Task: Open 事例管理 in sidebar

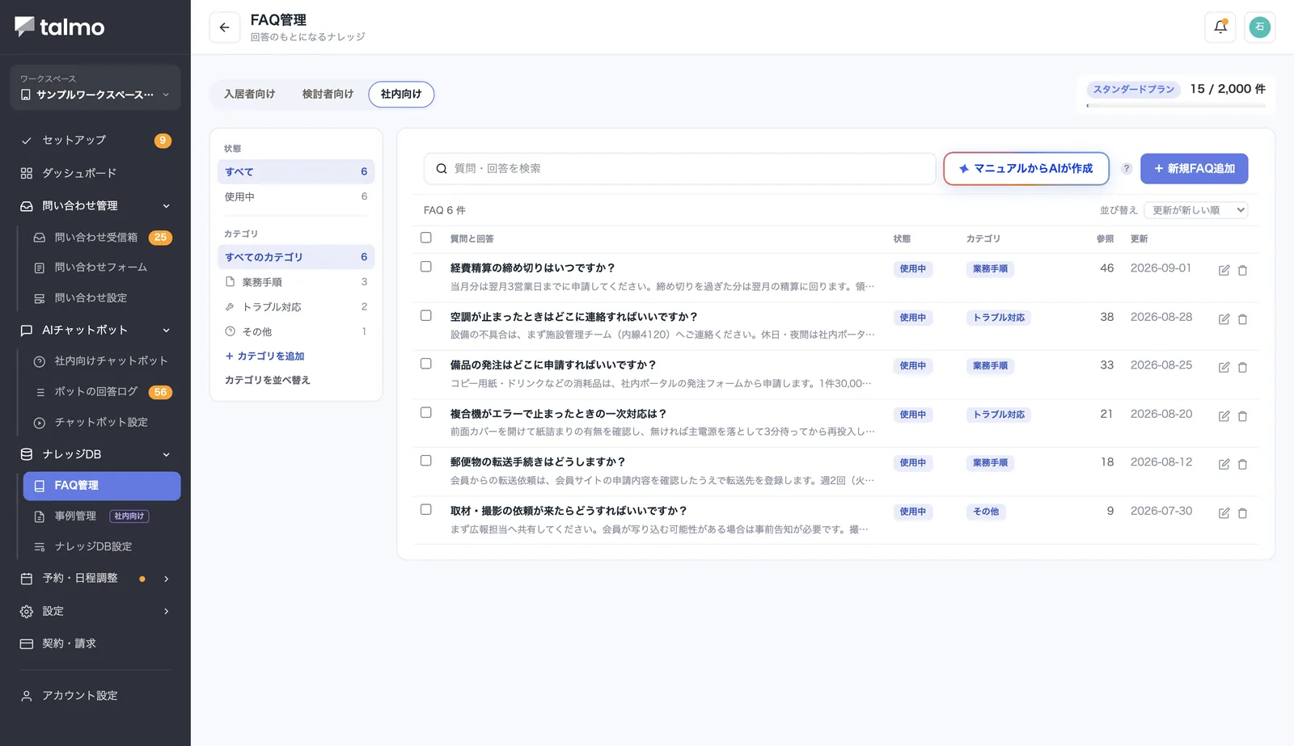Action: (101, 516)
